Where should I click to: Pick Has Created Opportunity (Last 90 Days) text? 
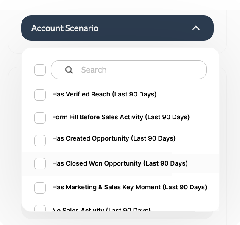(x=114, y=138)
